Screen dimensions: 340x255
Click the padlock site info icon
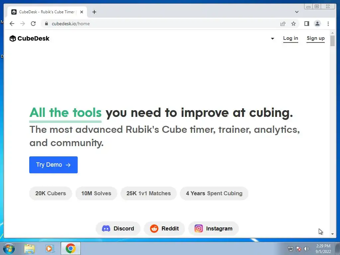[46, 24]
